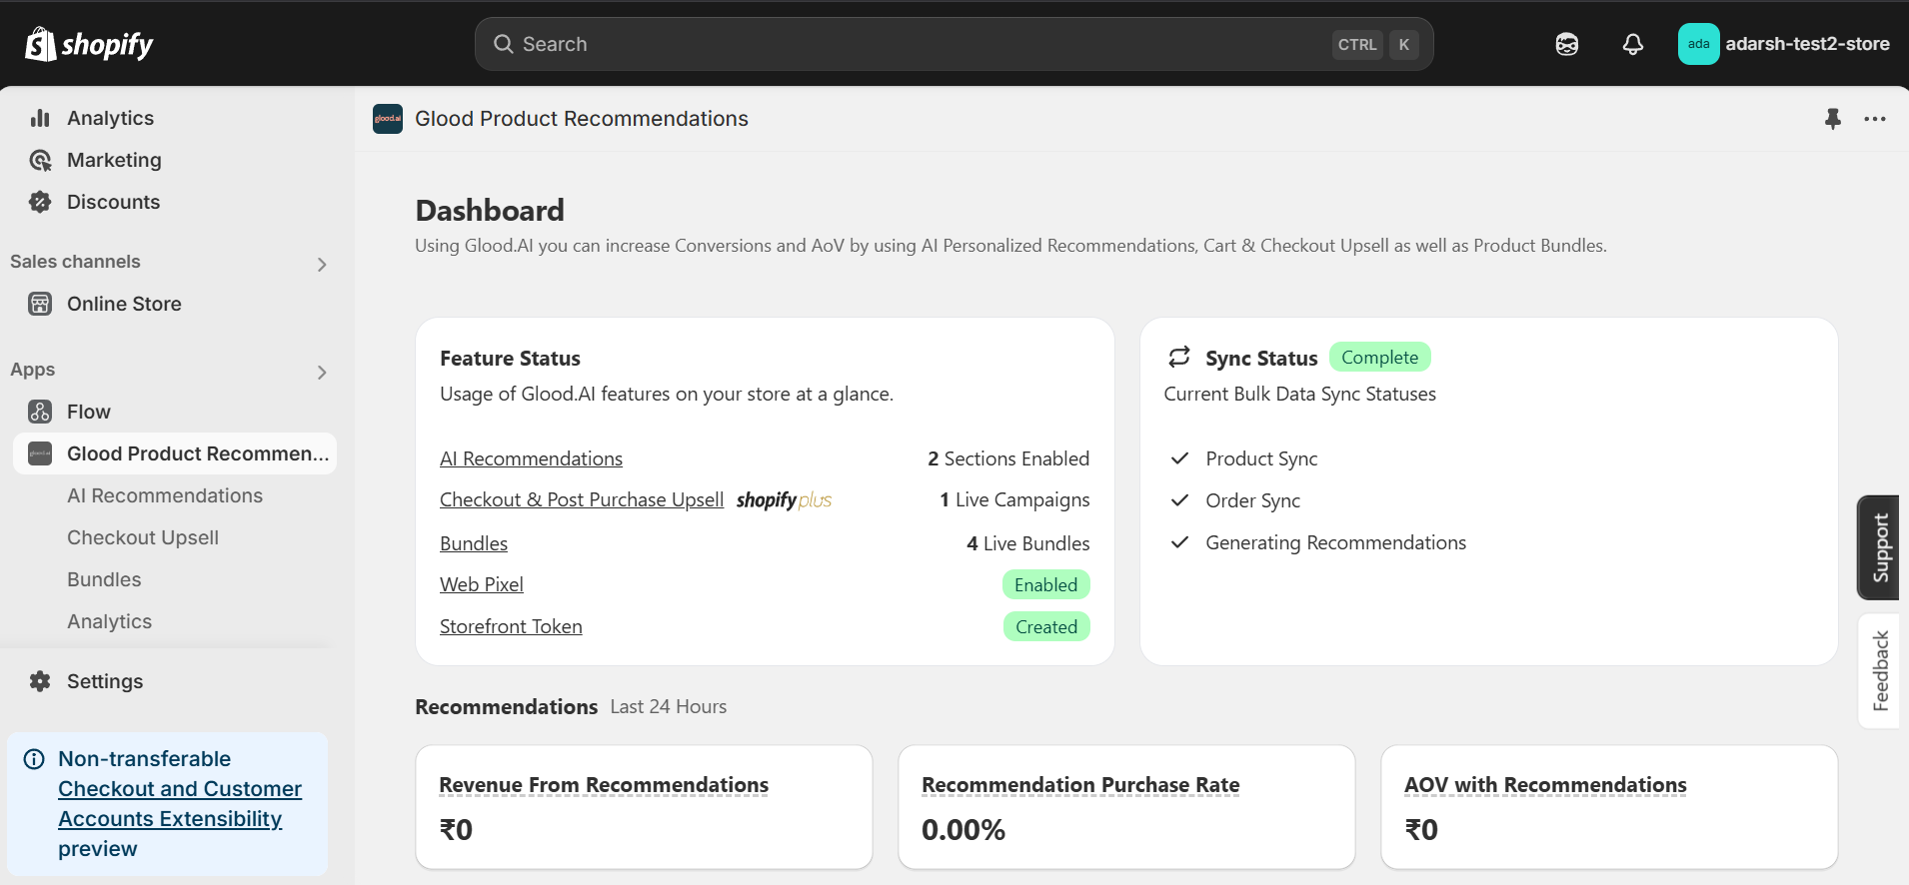The width and height of the screenshot is (1909, 885).
Task: Click the Sync Status refresh icon
Action: point(1179,358)
